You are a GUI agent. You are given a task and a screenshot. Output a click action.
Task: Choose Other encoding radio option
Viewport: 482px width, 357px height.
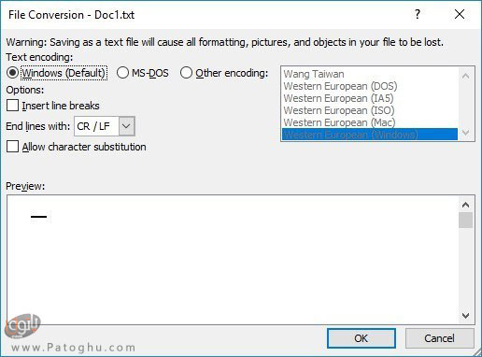point(186,73)
